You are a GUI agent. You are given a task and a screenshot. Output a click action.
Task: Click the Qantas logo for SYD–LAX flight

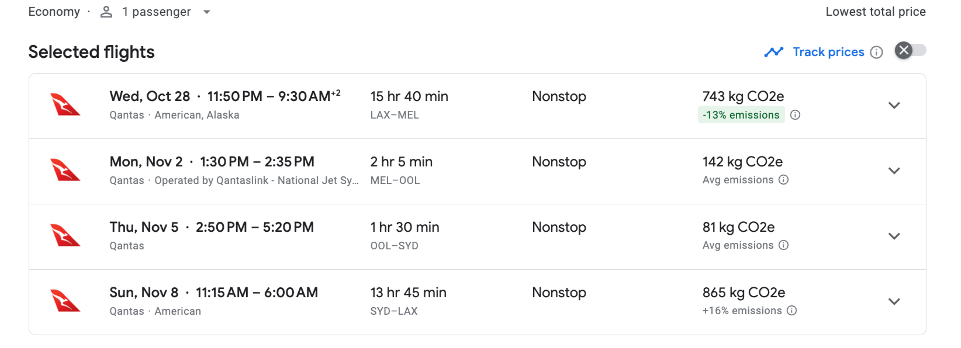(x=65, y=302)
